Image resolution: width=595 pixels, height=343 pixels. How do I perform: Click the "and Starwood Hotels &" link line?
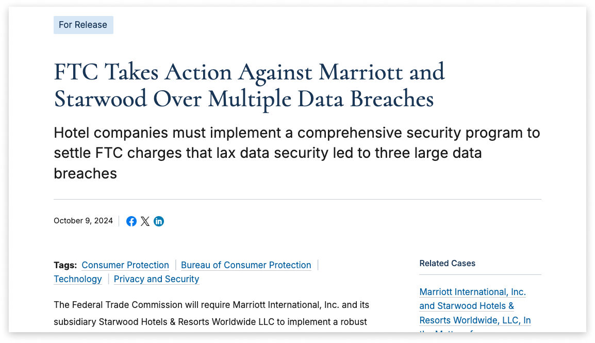click(467, 306)
